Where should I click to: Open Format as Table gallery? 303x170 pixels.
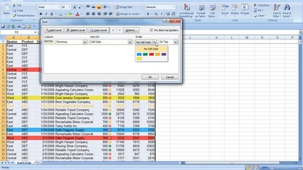pyautogui.click(x=201, y=11)
